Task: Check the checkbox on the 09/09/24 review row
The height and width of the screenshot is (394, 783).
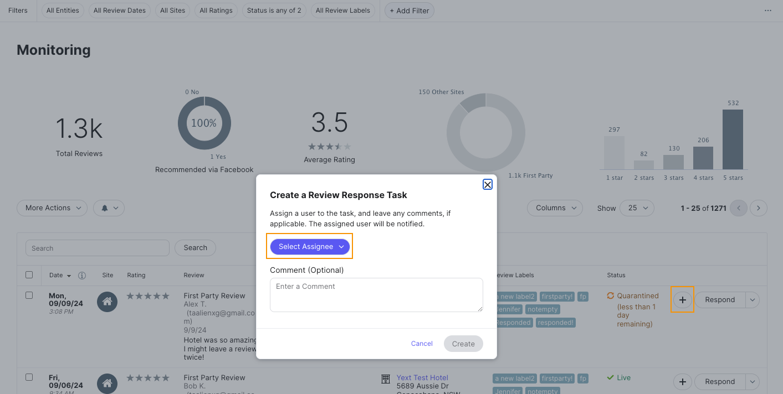Action: [x=29, y=295]
